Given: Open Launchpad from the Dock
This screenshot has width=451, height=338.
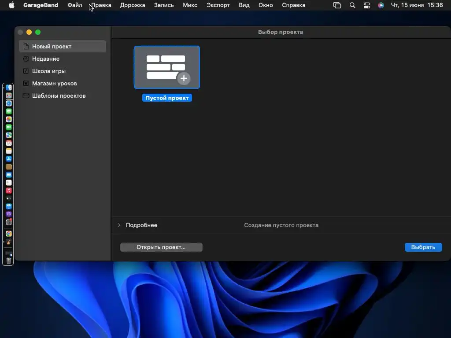Looking at the screenshot, I should [x=9, y=96].
